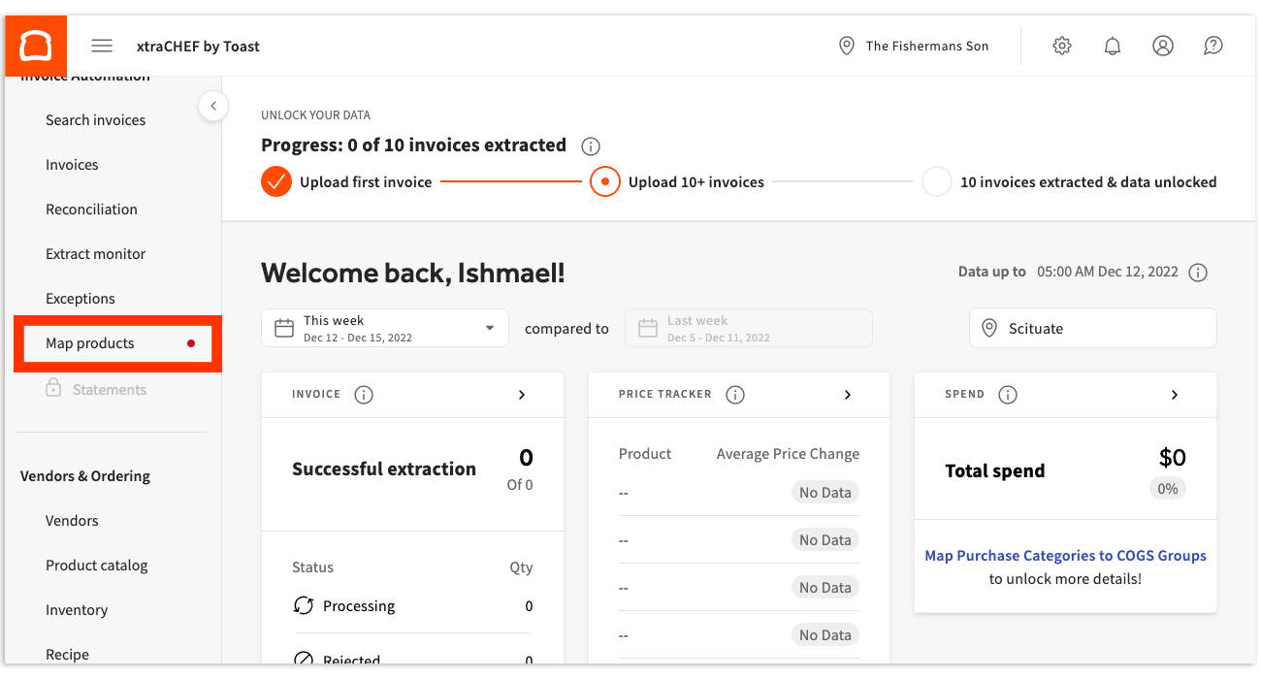The height and width of the screenshot is (679, 1261).
Task: Click the completed Upload first invoice step marker
Action: coord(275,181)
